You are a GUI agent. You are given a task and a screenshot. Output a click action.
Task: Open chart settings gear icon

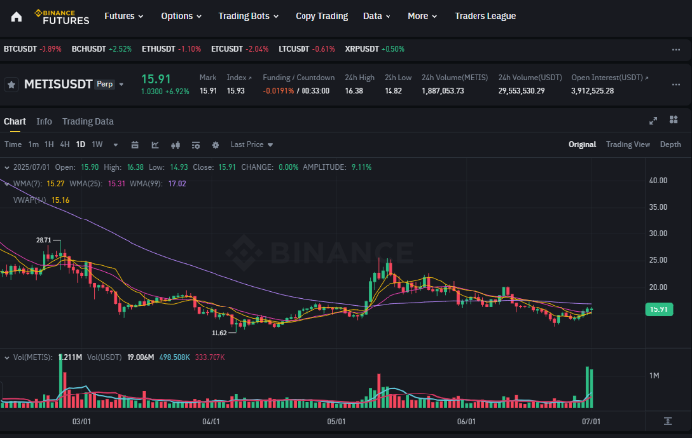[x=216, y=145]
